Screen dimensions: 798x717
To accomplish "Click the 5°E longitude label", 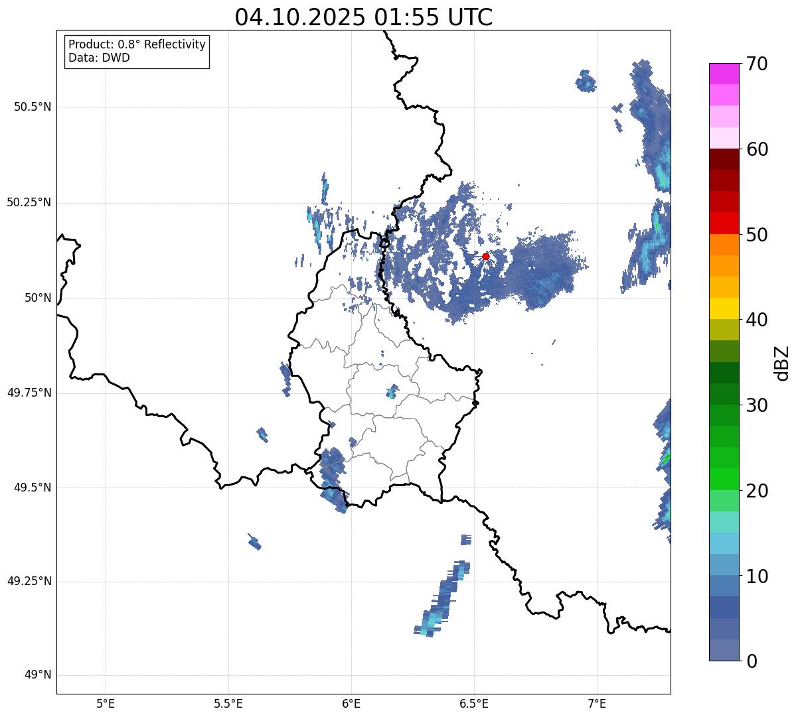I will coord(106,704).
